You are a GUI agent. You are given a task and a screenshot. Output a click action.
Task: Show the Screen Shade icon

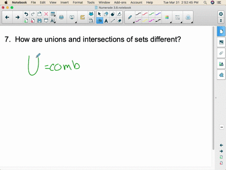46,21
